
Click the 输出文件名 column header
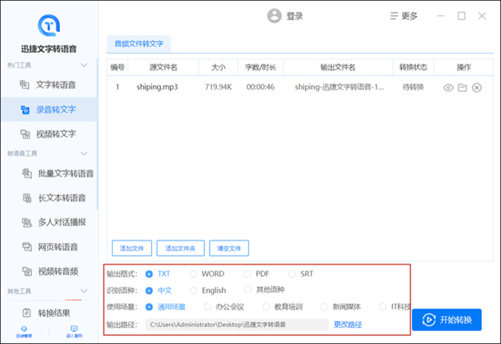[x=338, y=68]
